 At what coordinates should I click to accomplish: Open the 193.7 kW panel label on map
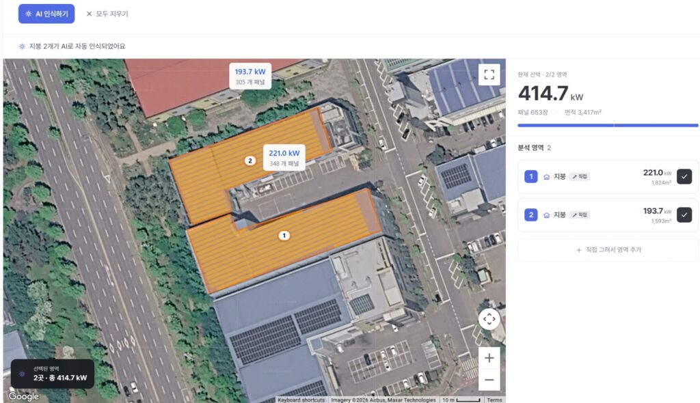point(250,76)
